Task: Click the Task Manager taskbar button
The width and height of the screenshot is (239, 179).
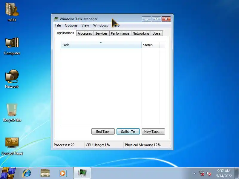Action: click(82, 173)
